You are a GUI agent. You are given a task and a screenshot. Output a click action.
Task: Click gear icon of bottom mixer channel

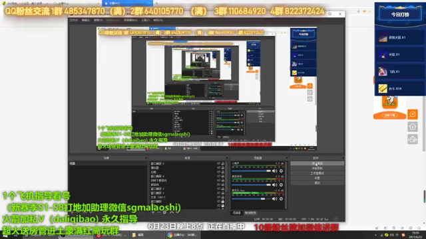(281, 199)
